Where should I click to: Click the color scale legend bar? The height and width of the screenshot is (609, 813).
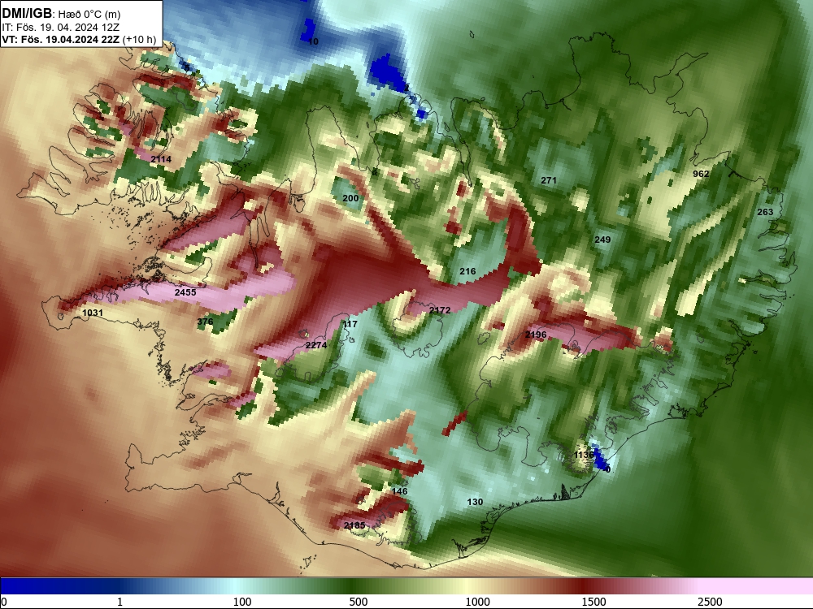click(x=406, y=586)
